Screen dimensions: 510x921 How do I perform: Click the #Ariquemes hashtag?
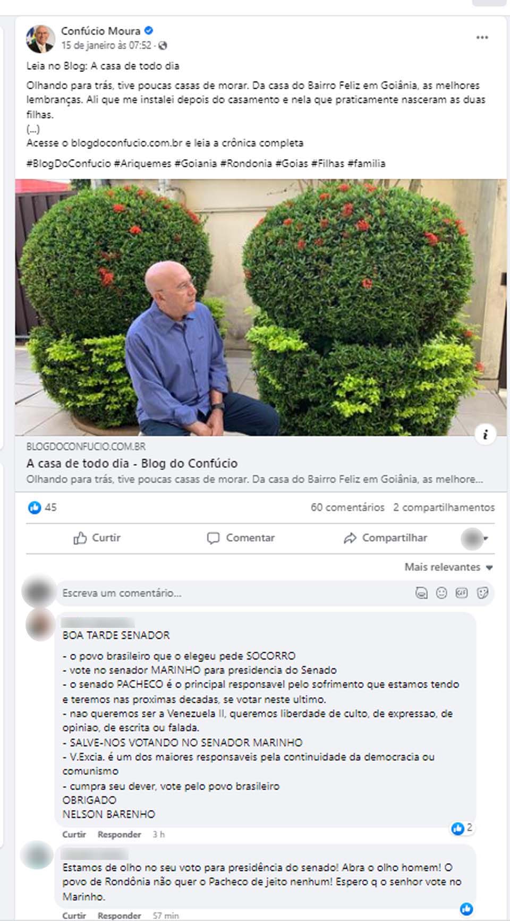coord(142,164)
